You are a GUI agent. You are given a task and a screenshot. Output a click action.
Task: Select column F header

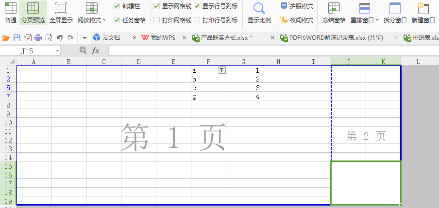click(x=209, y=62)
